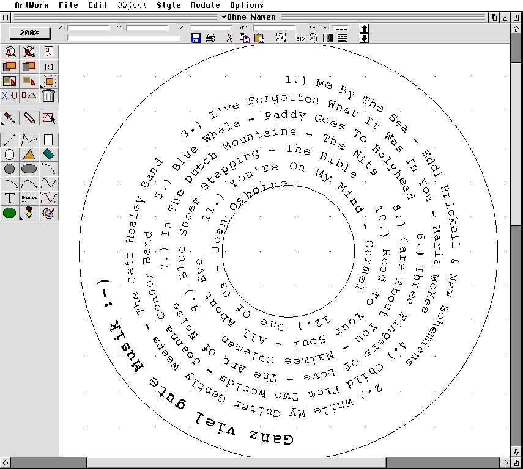523x469 pixels.
Task: Select the quarter arc tool
Action: coord(49,169)
